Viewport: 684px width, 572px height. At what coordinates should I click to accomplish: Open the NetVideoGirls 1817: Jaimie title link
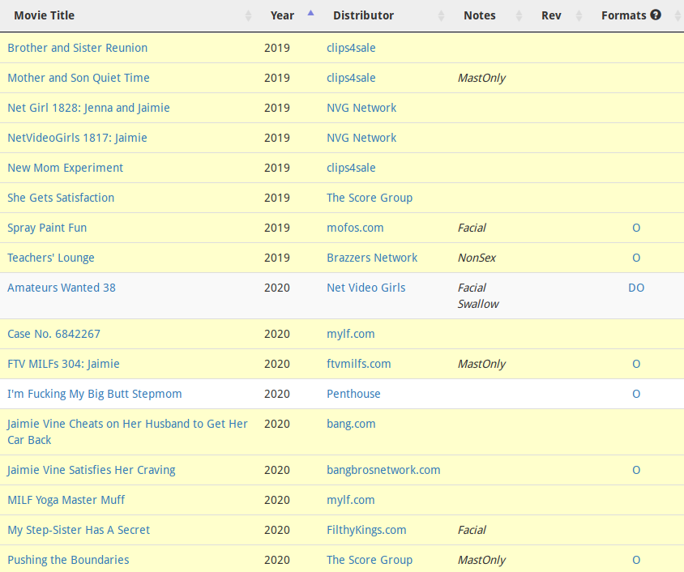[x=77, y=138]
